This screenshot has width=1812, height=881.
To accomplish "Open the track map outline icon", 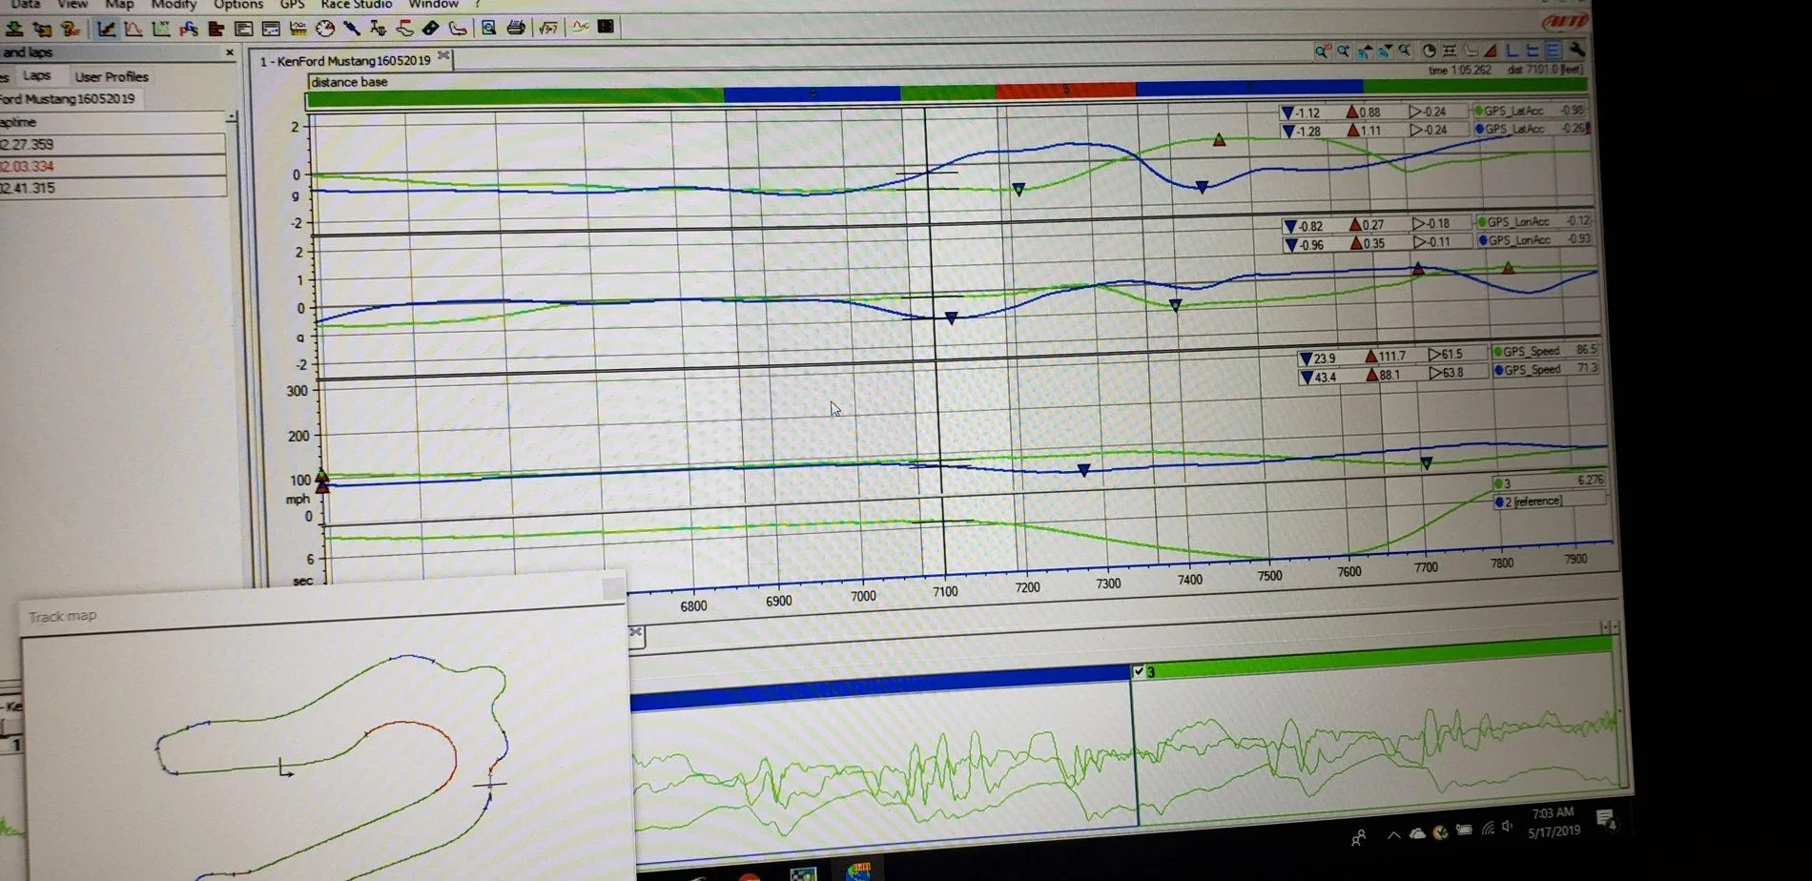I will (x=458, y=28).
